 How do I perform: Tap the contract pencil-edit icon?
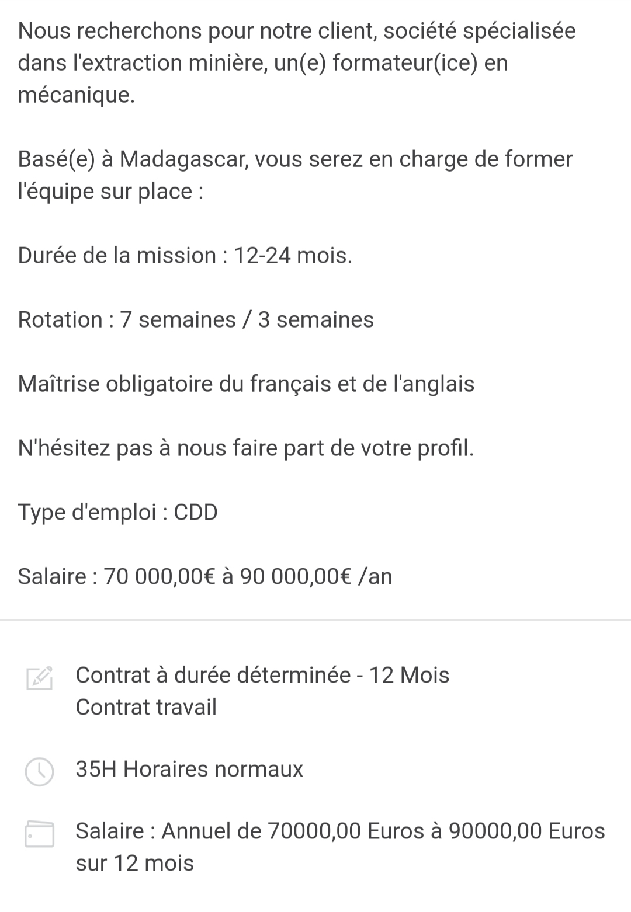[x=40, y=677]
